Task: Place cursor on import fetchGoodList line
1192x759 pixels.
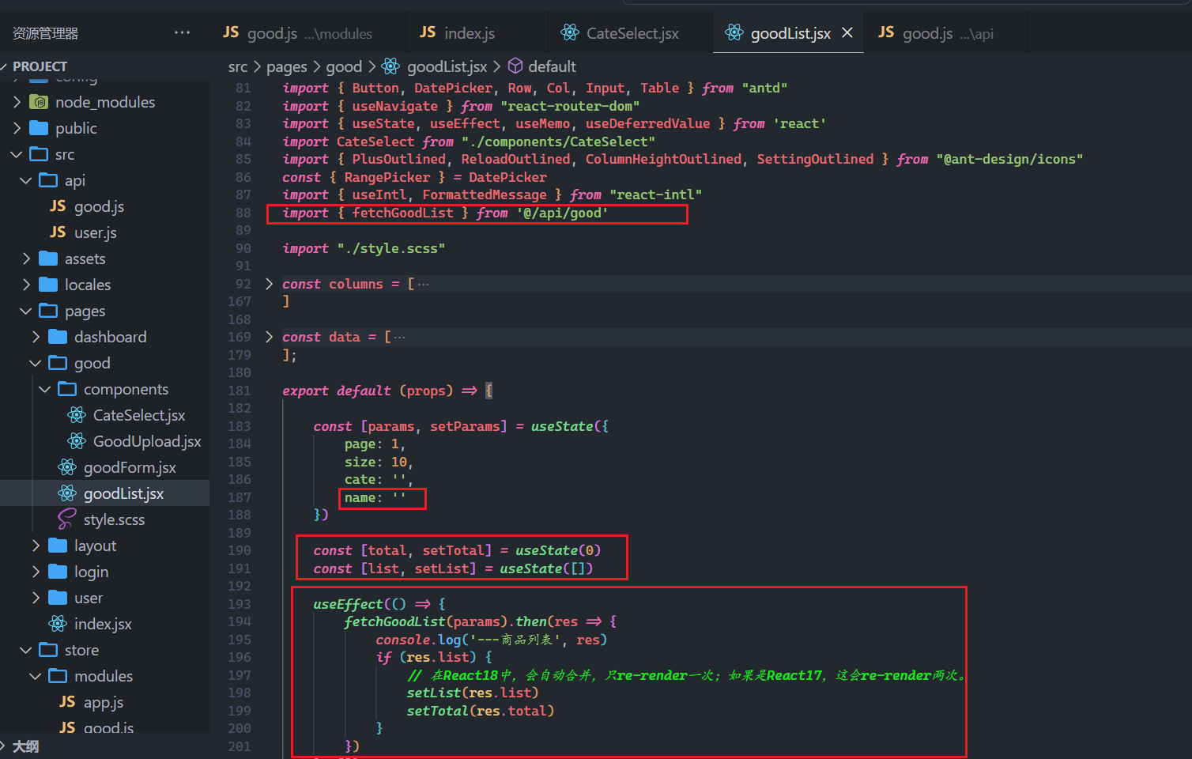Action: coord(445,213)
